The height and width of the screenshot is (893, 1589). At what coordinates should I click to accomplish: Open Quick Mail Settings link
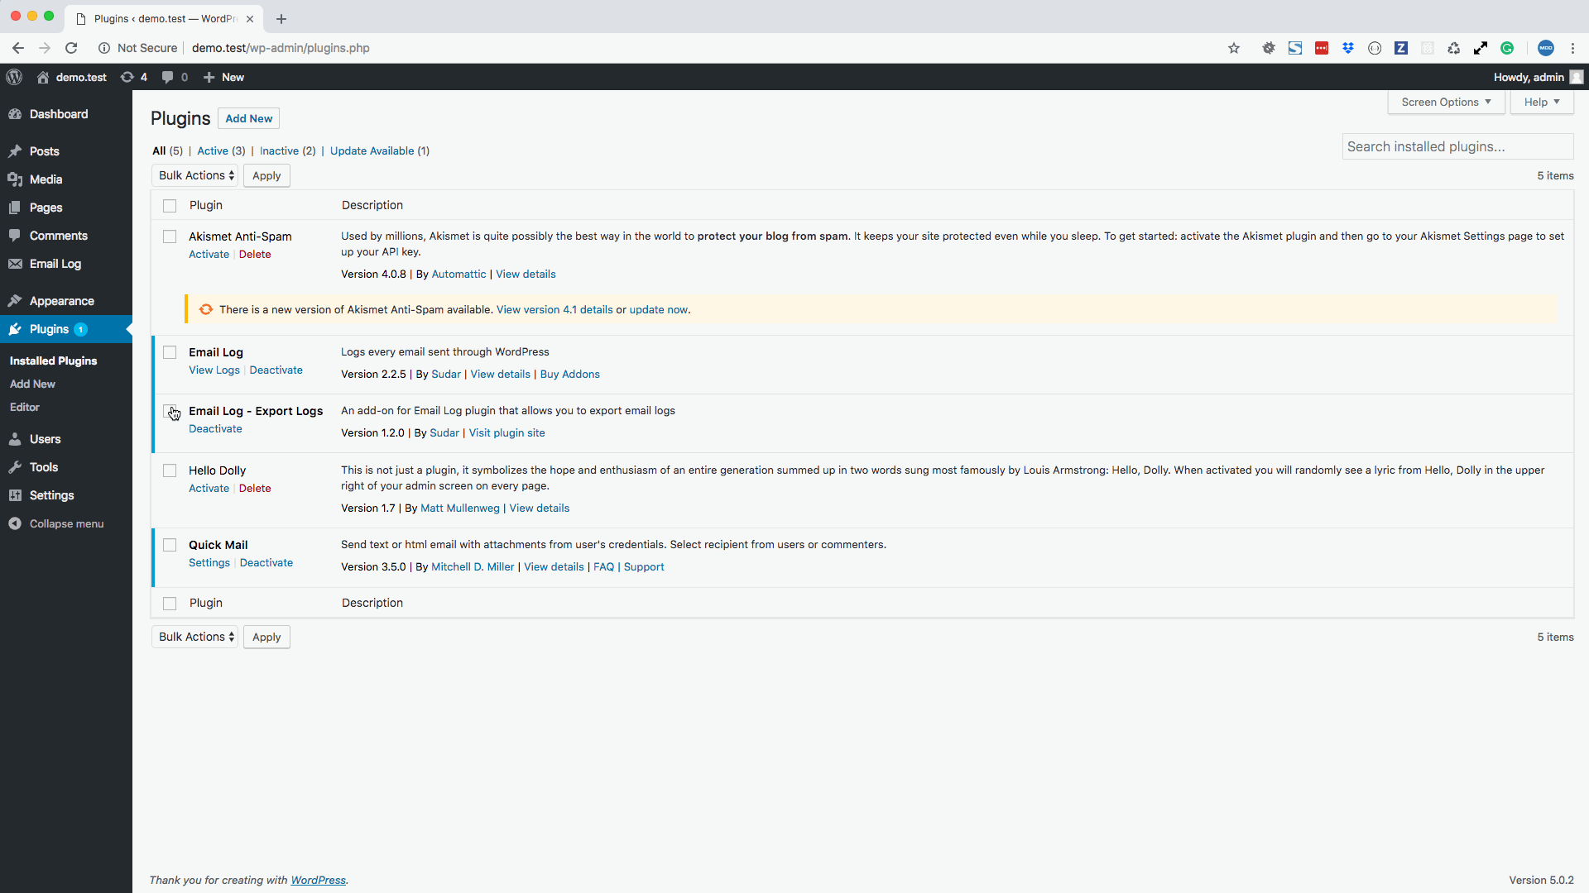209,562
